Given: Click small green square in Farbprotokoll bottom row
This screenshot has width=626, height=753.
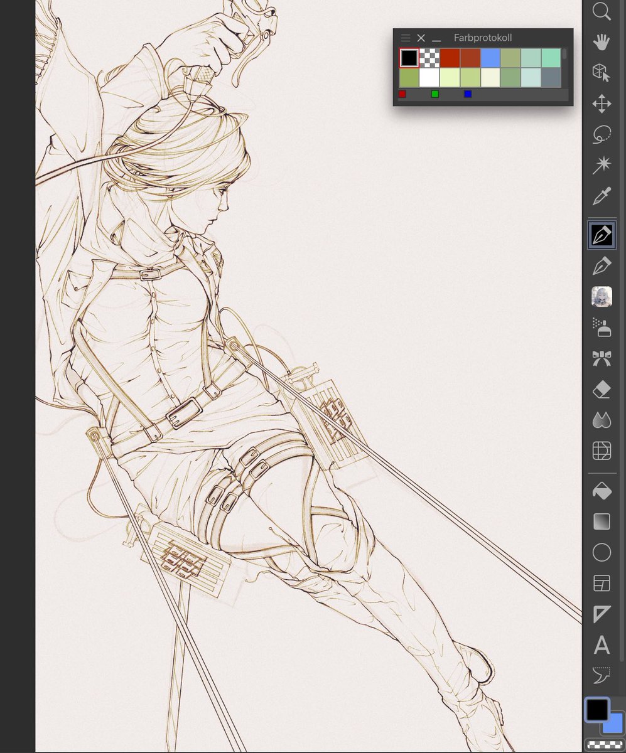Looking at the screenshot, I should pos(435,94).
